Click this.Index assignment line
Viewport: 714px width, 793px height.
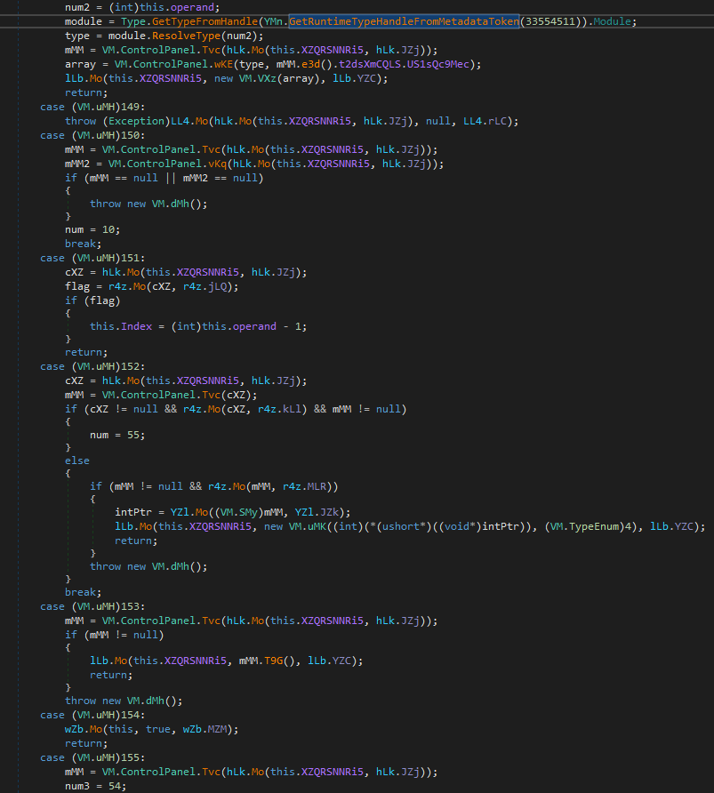coord(198,326)
